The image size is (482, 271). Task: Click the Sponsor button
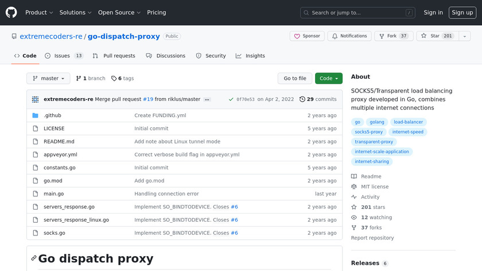(x=307, y=36)
